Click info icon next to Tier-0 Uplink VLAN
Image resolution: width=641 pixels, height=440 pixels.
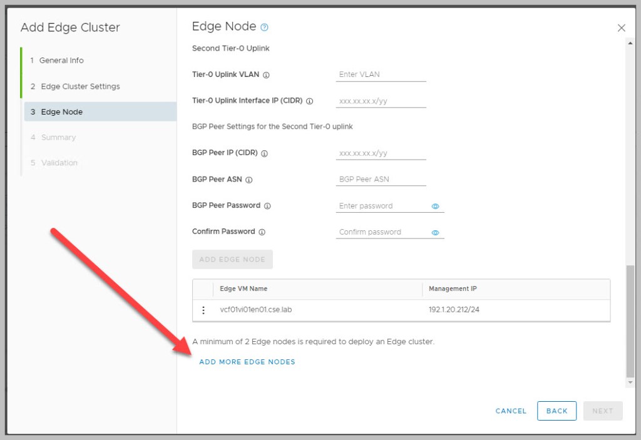pos(266,74)
